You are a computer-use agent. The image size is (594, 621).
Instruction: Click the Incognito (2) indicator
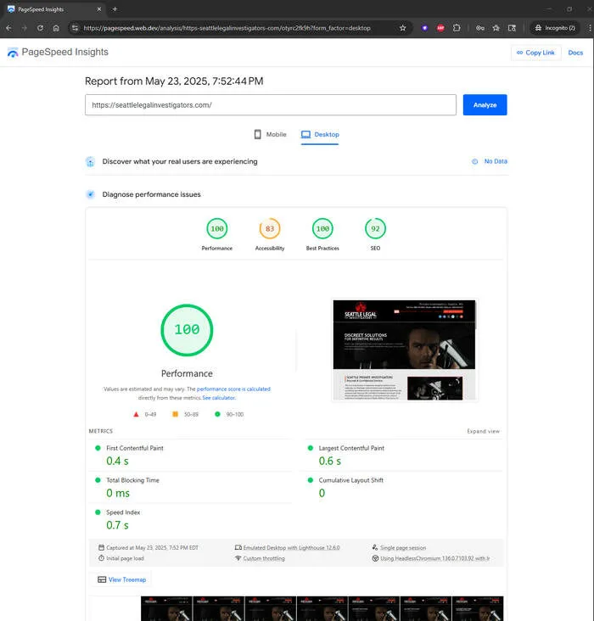[555, 28]
